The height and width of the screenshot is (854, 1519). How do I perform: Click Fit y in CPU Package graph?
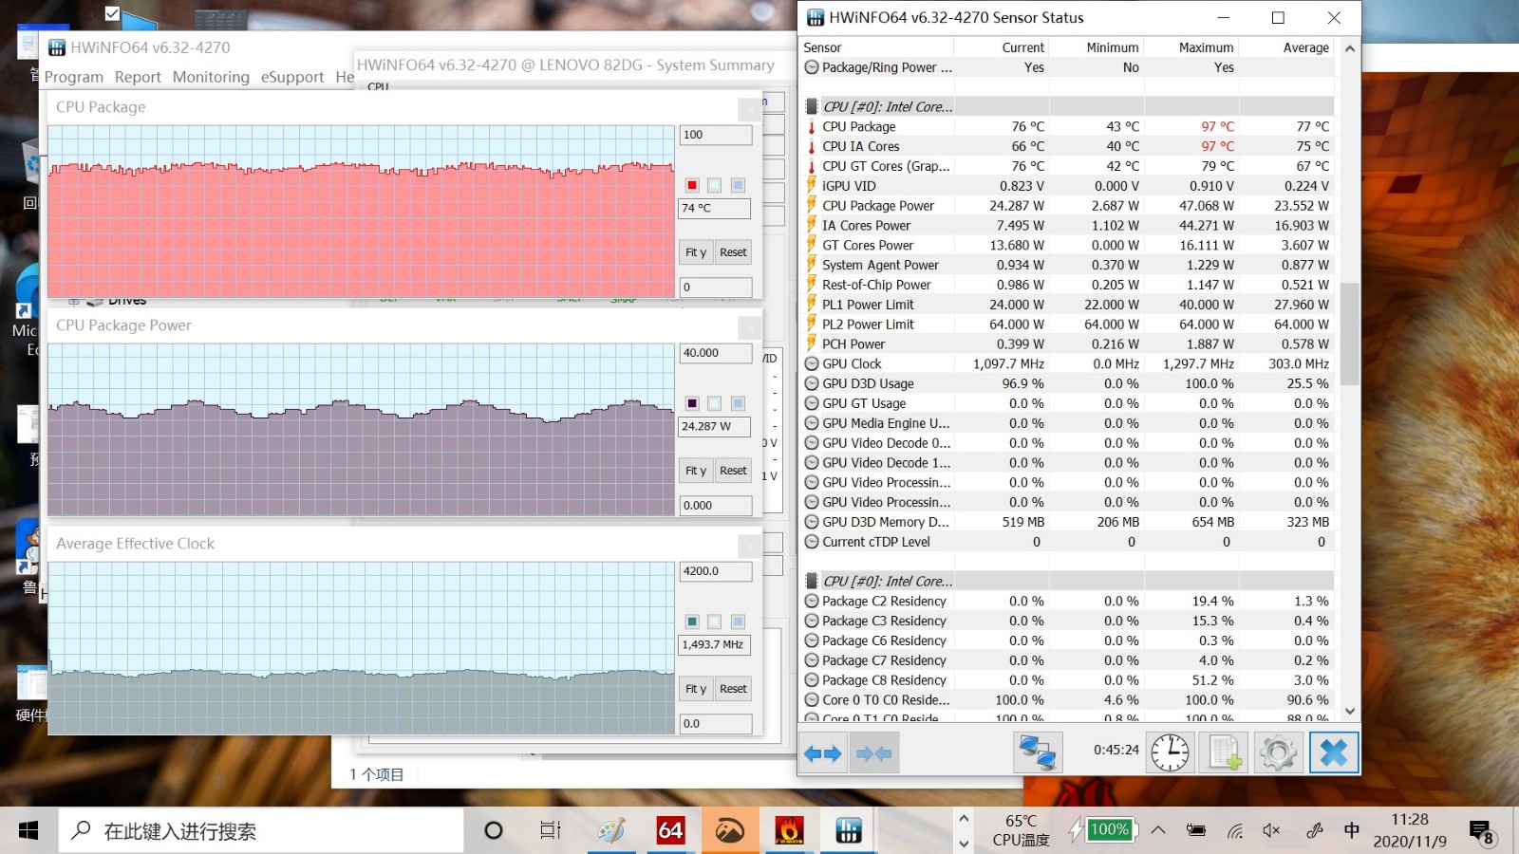[x=696, y=252]
